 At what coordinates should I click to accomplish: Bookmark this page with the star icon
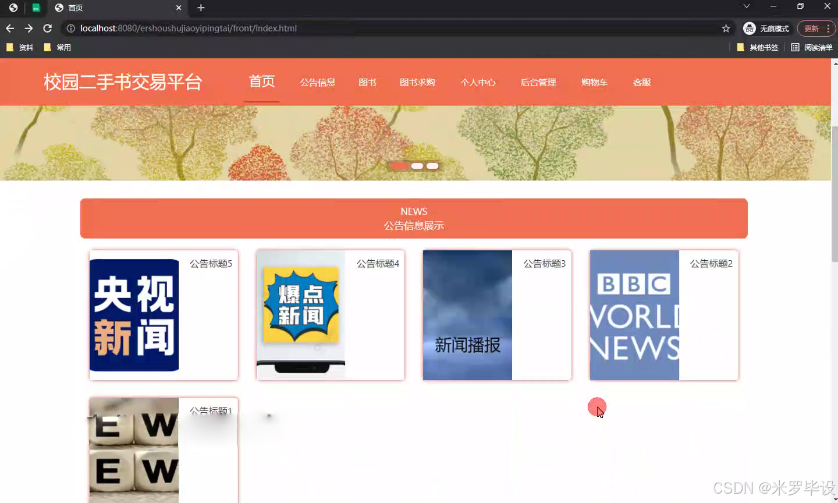pyautogui.click(x=726, y=28)
